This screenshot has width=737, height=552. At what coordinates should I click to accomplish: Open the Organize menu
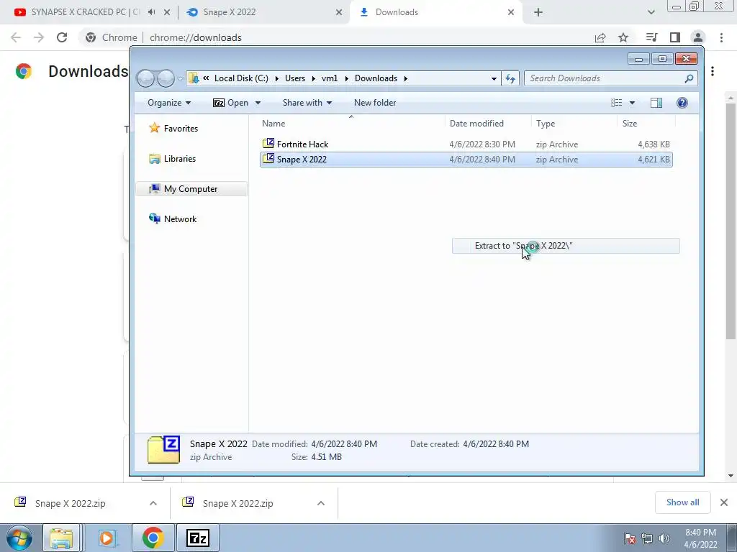coord(168,103)
